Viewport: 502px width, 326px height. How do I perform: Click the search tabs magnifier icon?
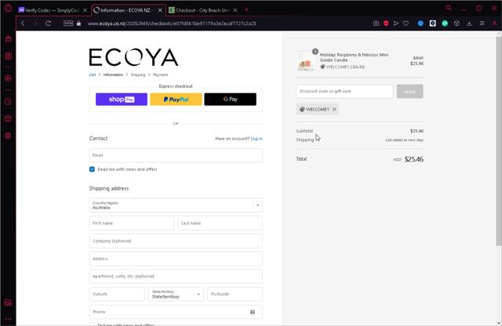(x=449, y=8)
